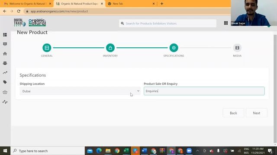277x155 pixels.
Task: Open Microsoft Edge from taskbar
Action: [99, 151]
